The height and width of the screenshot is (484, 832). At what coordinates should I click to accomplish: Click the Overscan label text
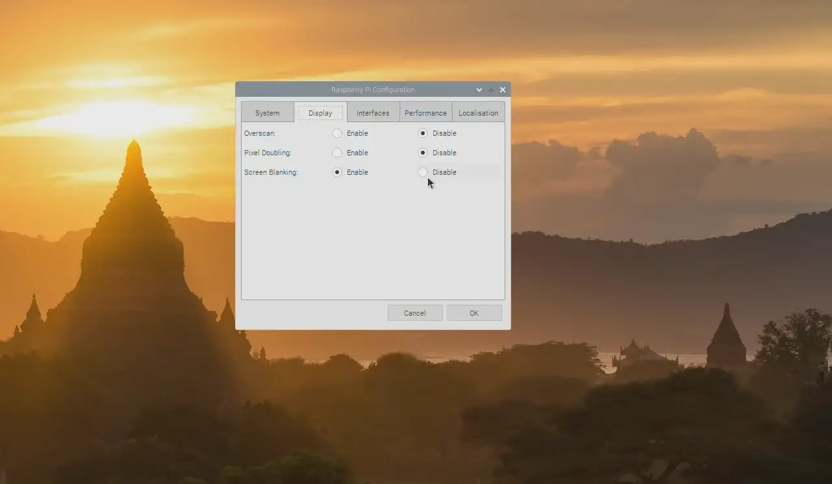(x=260, y=133)
